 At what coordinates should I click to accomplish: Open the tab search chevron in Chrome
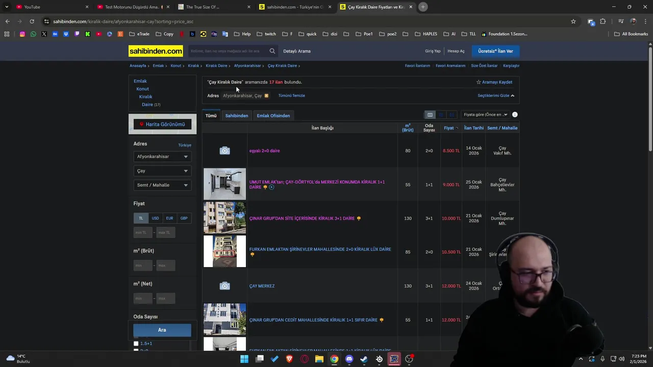pyautogui.click(x=7, y=7)
